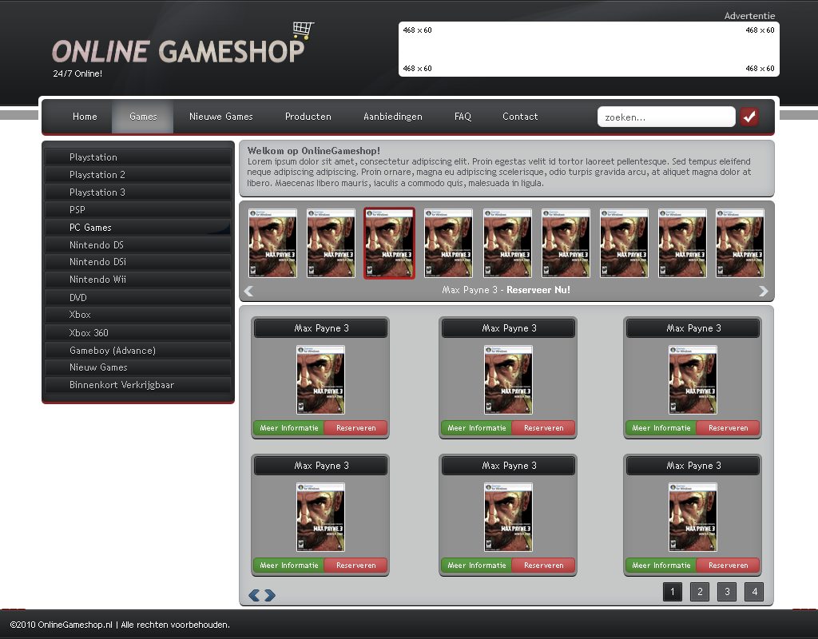The height and width of the screenshot is (639, 818).
Task: Click the ©2010 OnlineGameshop.nl footer text
Action: coord(120,625)
